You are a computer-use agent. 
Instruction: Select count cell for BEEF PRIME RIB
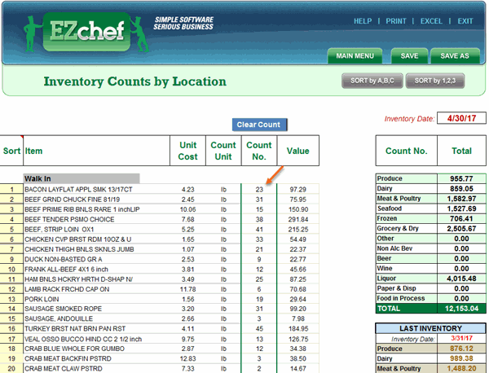pos(259,209)
